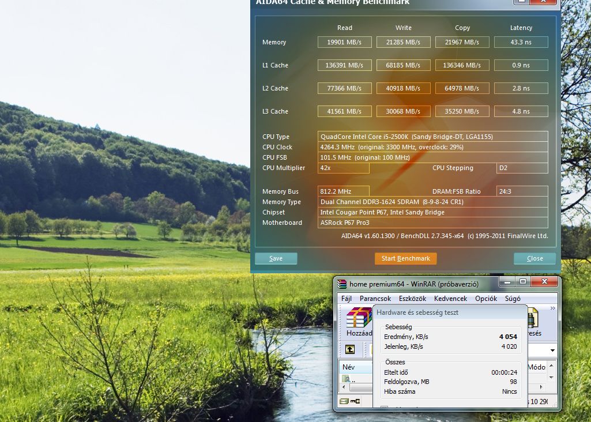The width and height of the screenshot is (591, 422).
Task: Click the L2 Cache Latency value 2.8 ns
Action: (x=521, y=88)
